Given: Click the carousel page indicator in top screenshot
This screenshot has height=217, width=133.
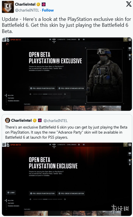Looking at the screenshot, I should 47,94.
